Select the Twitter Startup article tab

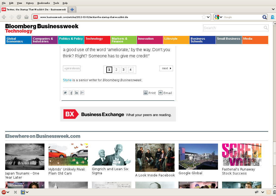point(34,10)
